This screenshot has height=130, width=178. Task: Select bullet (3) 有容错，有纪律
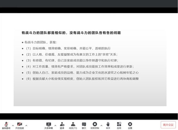click(x=70, y=60)
